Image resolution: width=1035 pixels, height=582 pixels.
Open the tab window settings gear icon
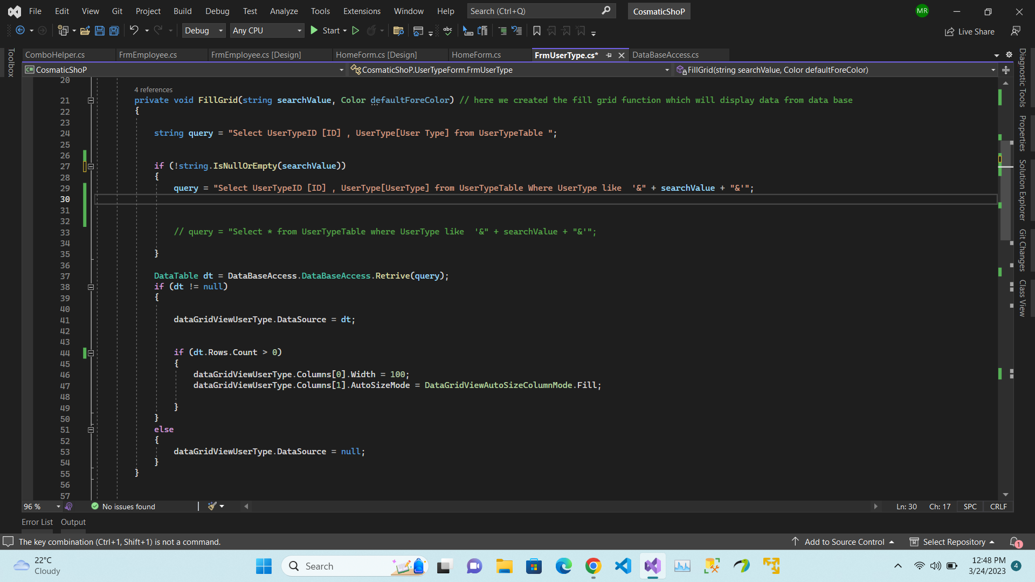[1009, 54]
